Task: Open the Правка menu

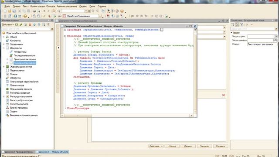Action: click(x=17, y=6)
